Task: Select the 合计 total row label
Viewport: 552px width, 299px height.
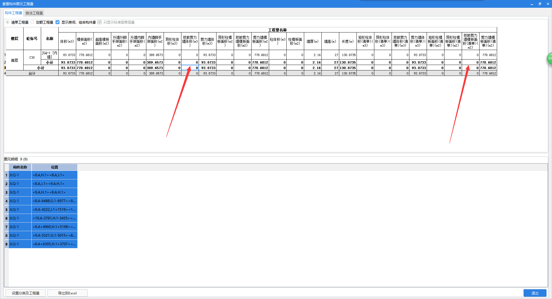Action: pos(32,73)
